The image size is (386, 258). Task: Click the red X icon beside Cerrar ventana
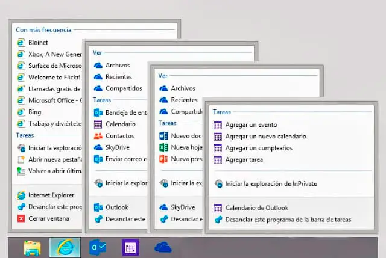click(21, 218)
